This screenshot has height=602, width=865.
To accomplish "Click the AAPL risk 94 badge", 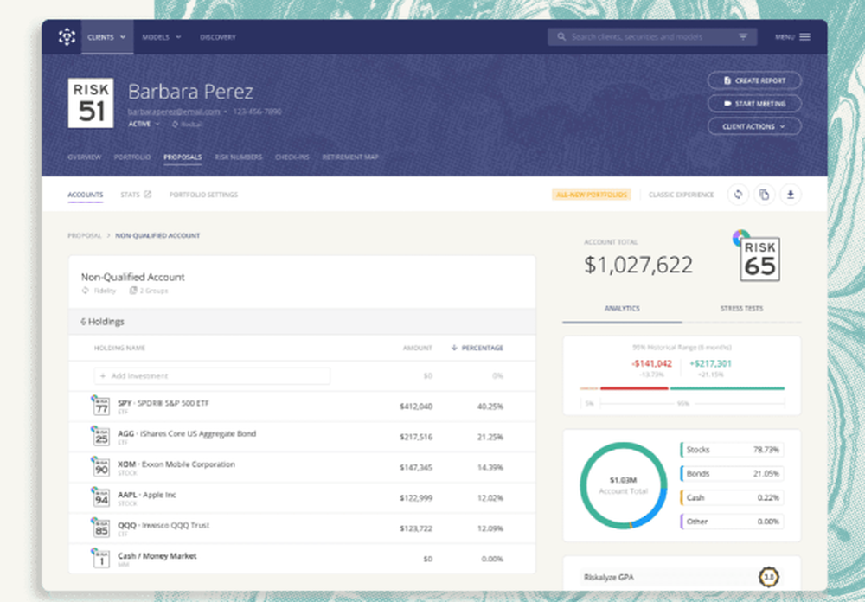I will coord(100,497).
